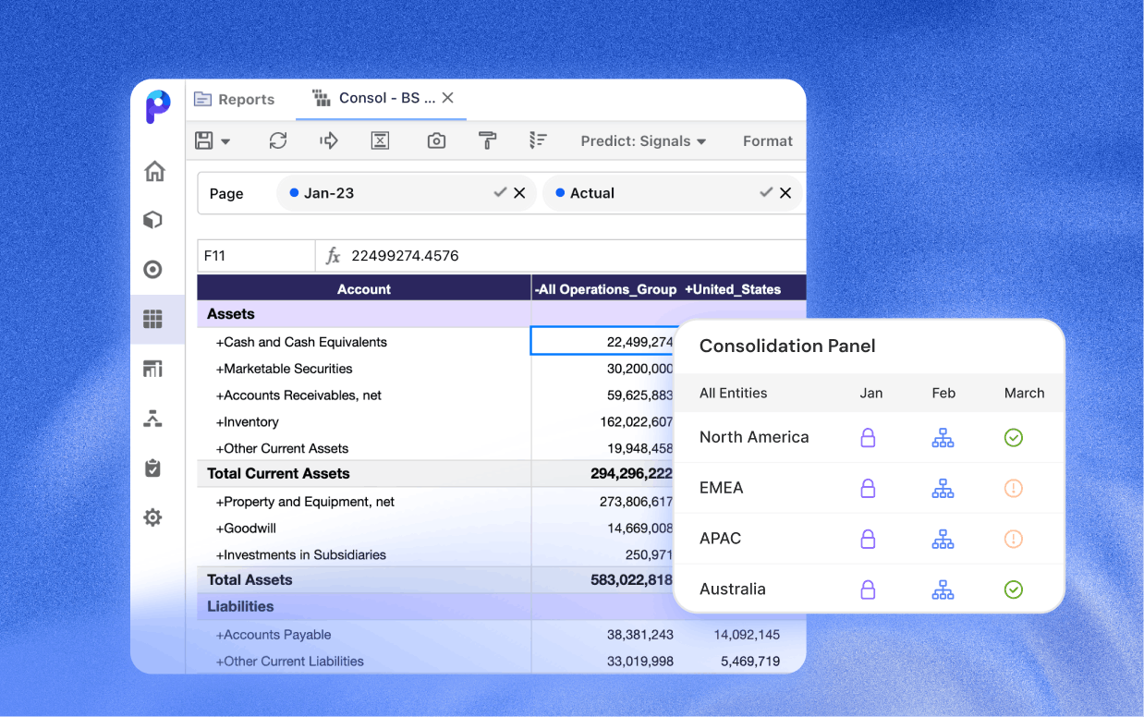Switch to the Reports tab
Viewport: 1144px width, 717px height.
tap(235, 100)
